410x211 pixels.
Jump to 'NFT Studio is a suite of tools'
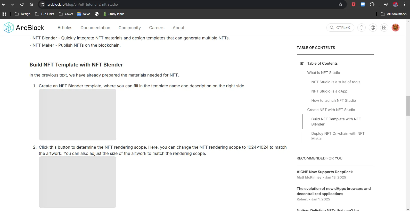pos(336,82)
